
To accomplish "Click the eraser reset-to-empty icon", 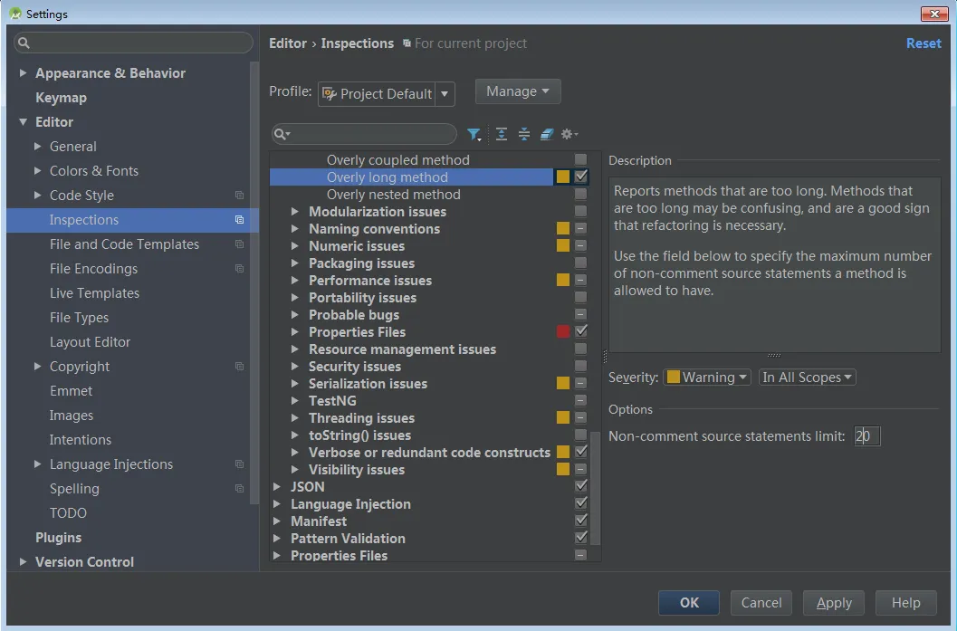I will pos(546,135).
